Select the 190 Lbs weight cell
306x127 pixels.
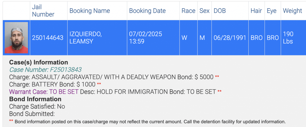(288, 38)
